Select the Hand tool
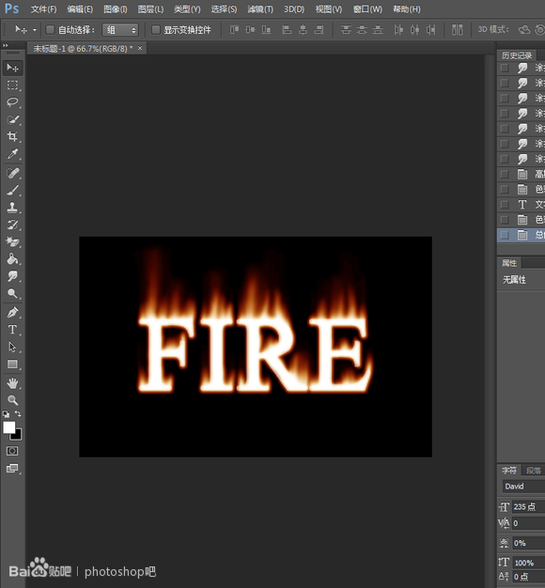This screenshot has height=588, width=545. click(x=12, y=383)
